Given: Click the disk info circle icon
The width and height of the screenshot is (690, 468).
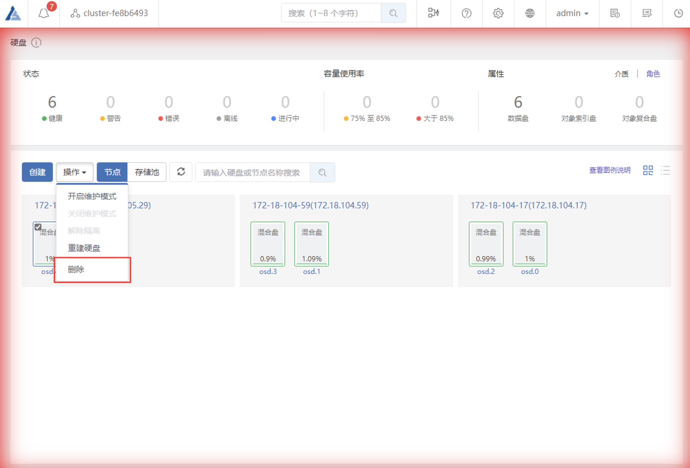Looking at the screenshot, I should (x=36, y=43).
